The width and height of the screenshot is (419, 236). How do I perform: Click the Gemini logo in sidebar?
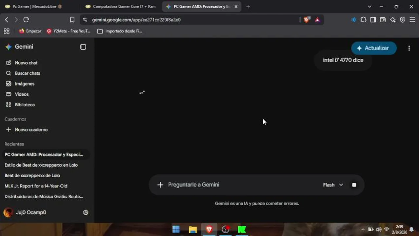point(9,47)
